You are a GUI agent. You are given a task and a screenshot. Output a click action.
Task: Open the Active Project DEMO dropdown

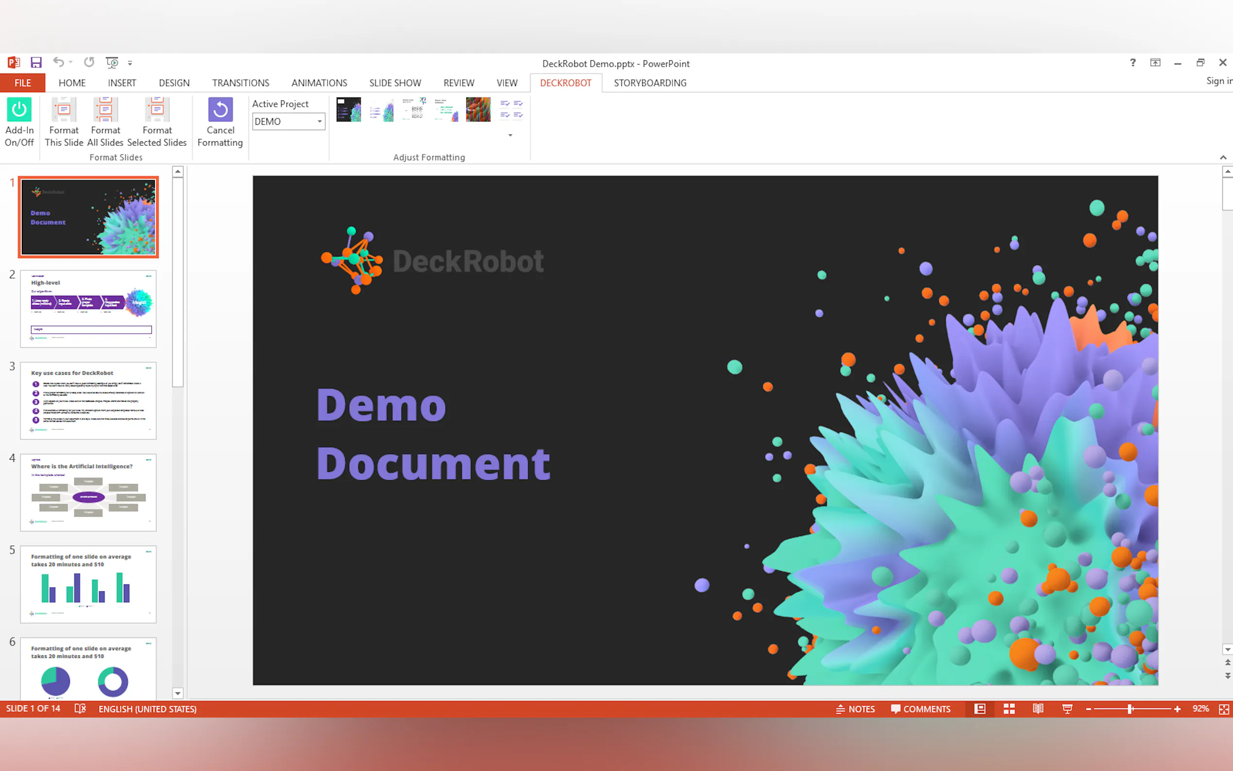pos(319,122)
